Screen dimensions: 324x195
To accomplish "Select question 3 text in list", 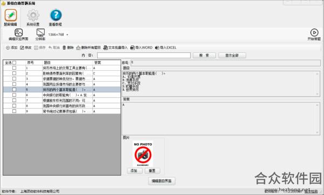I will tap(67, 78).
